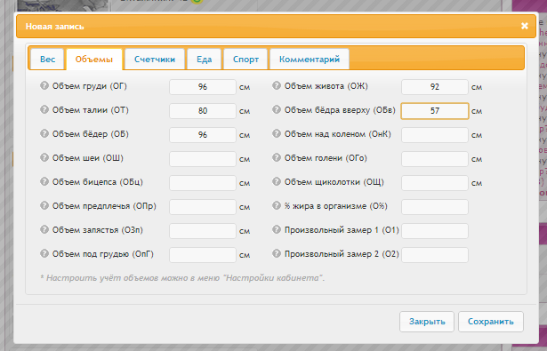This screenshot has height=351, width=547.
Task: Click help icon next to Произвольный замер 1
Action: (x=277, y=229)
